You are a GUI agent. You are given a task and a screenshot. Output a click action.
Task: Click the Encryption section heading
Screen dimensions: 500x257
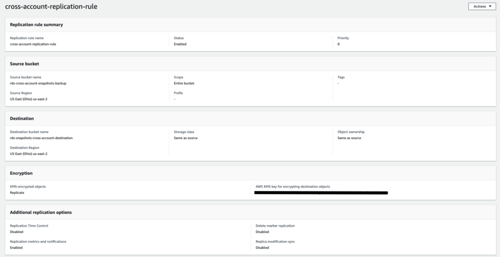click(21, 173)
